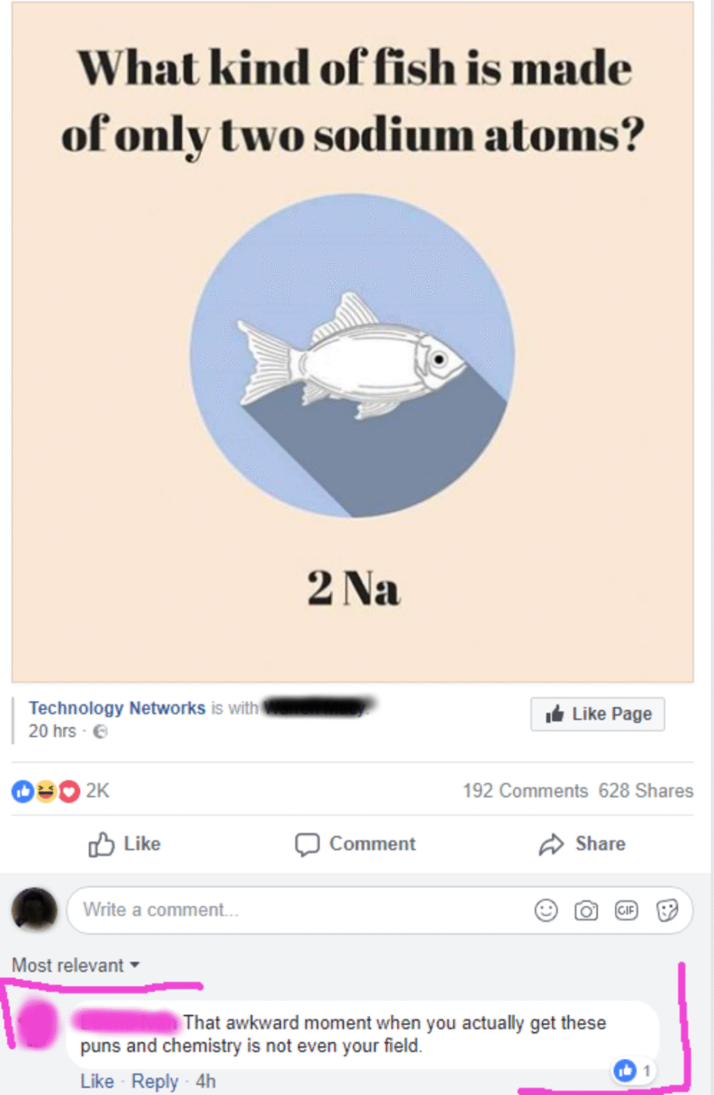Reply to the awkward moment comment
Viewport: 714px width, 1095px height.
pyautogui.click(x=155, y=1081)
